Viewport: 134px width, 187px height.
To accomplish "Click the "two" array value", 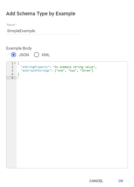I will coord(72,71).
